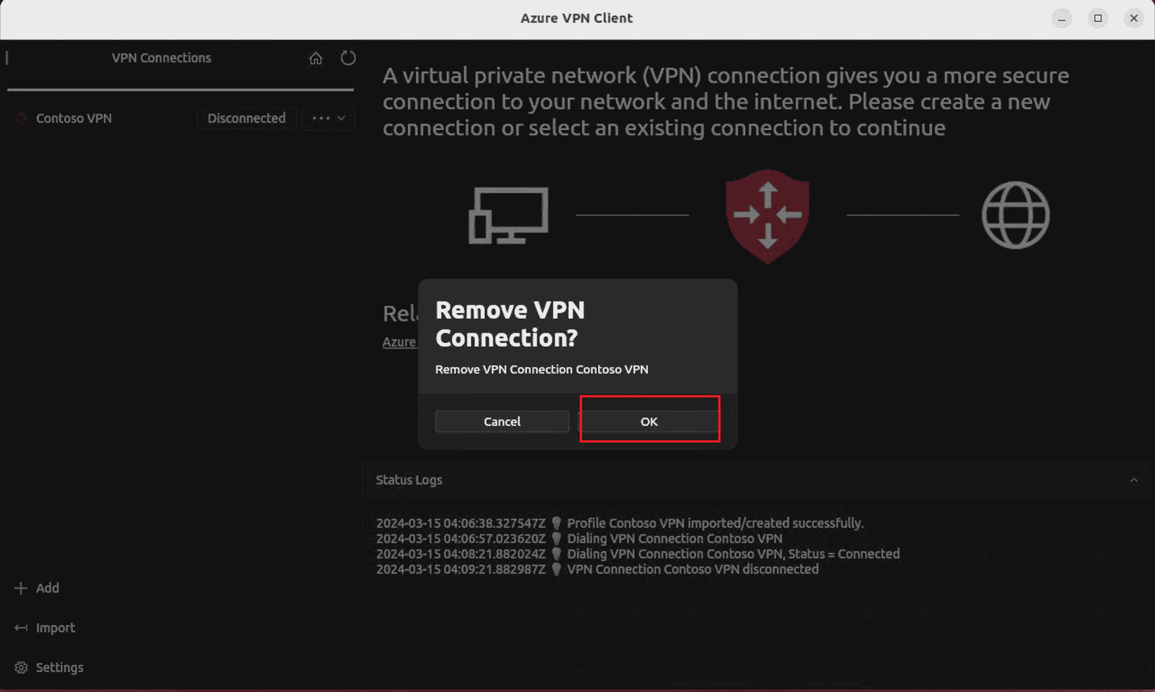Image resolution: width=1155 pixels, height=692 pixels.
Task: Open the three-dots menu for Contoso VPN
Action: click(x=328, y=119)
